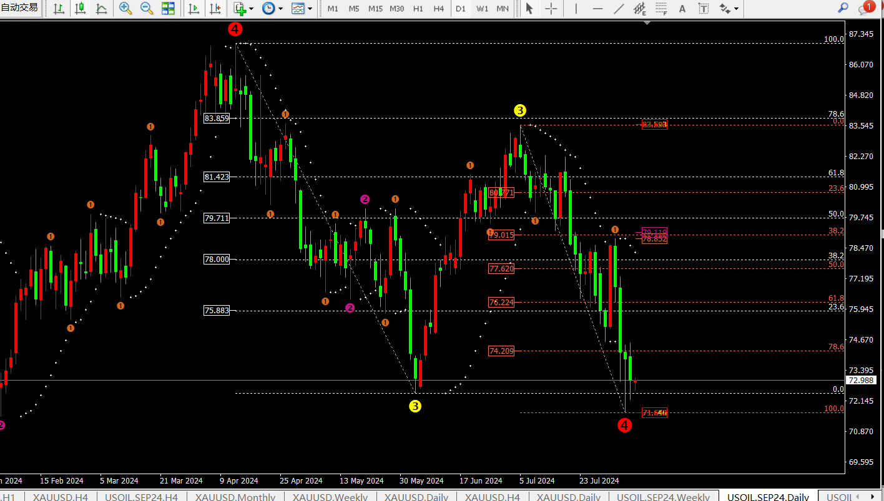Expand the templates dropdown arrow
The width and height of the screenshot is (884, 501).
pos(310,9)
